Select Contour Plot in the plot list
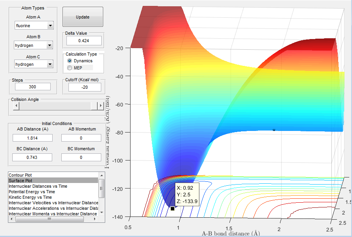 click(x=20, y=175)
